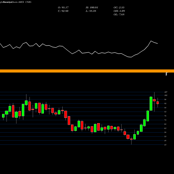Click the 107 price axis label
Image resolution: width=174 pixels, height=174 pixels.
166,92
